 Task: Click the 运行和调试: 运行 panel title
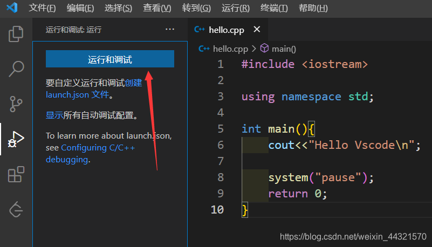(73, 30)
